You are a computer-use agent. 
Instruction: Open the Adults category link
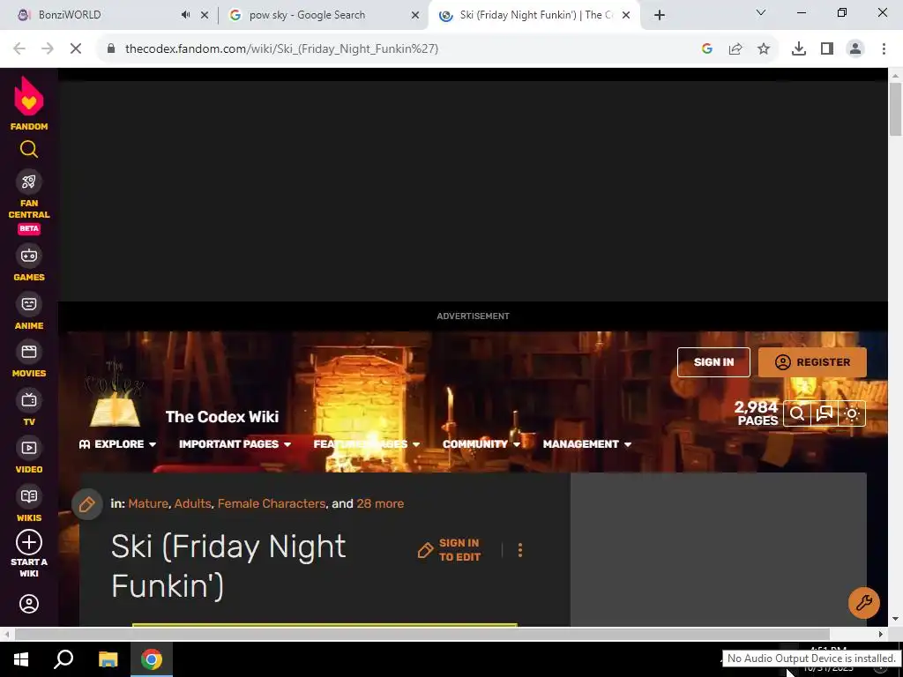(192, 503)
